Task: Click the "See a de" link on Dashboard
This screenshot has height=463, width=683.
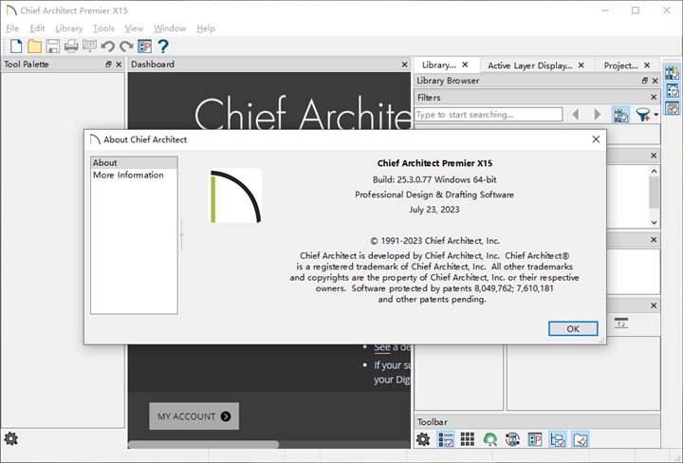Action: pos(392,347)
